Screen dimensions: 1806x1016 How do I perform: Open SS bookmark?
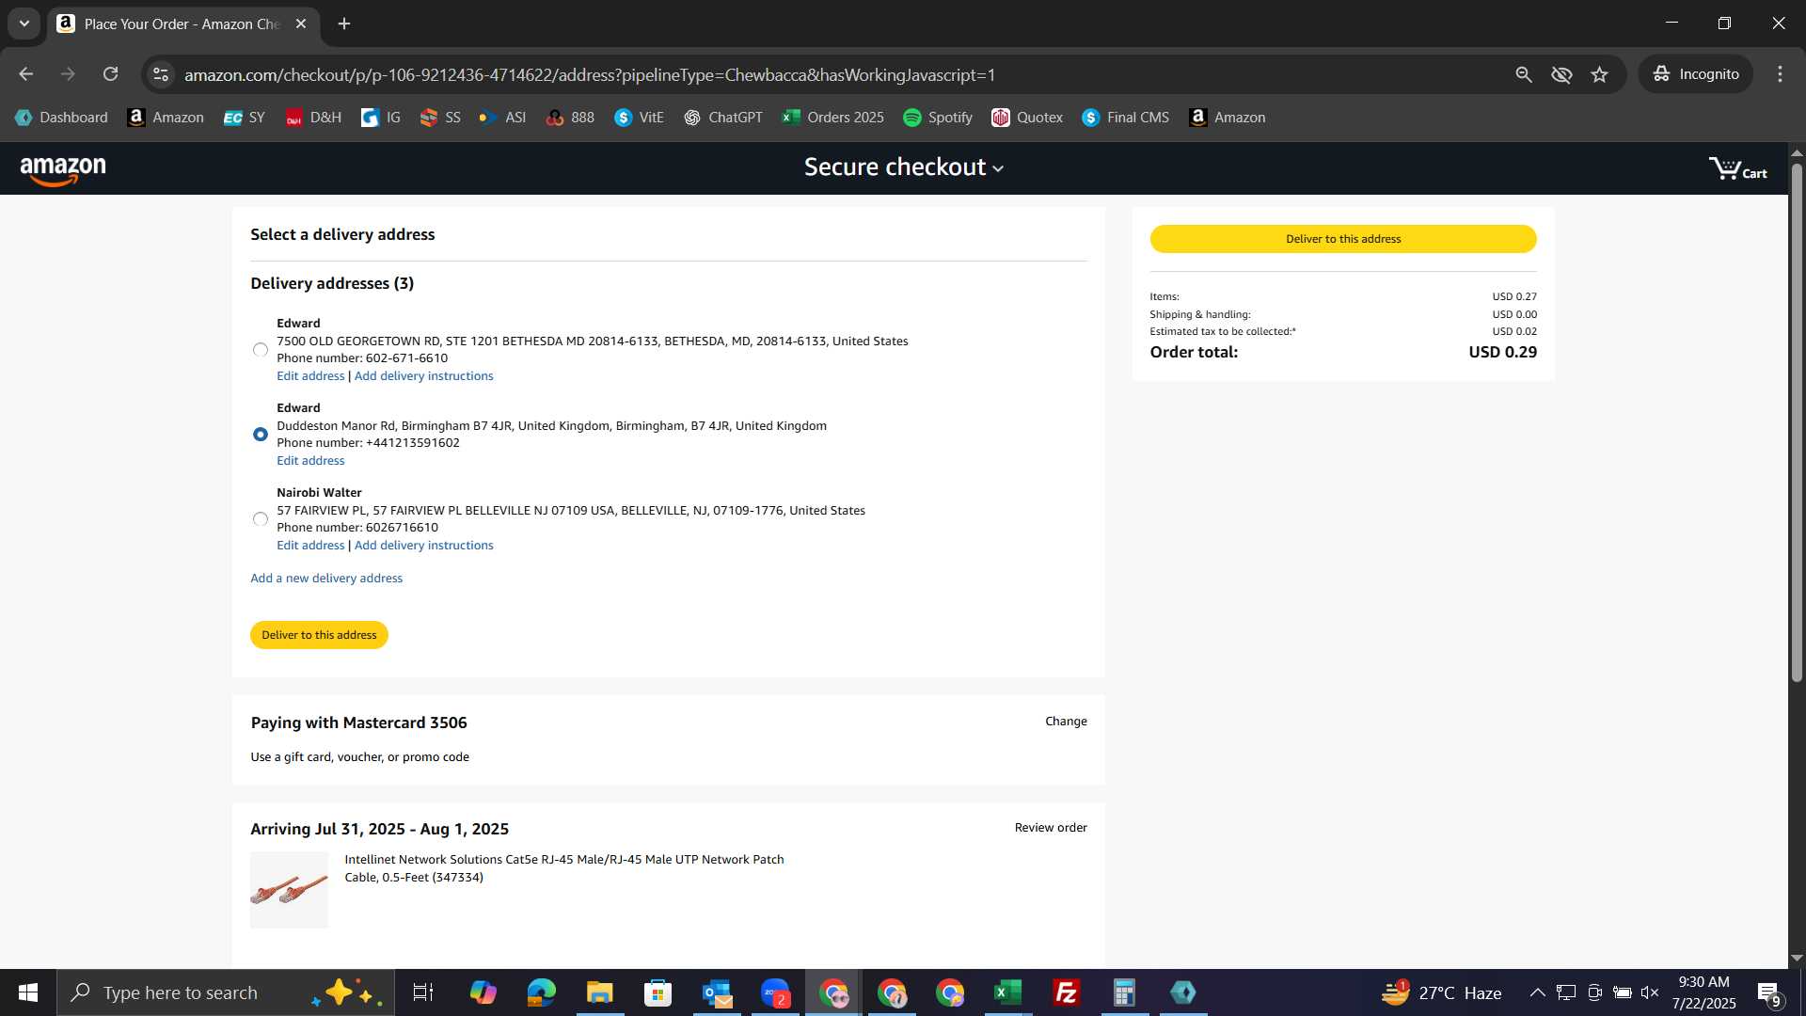[440, 118]
